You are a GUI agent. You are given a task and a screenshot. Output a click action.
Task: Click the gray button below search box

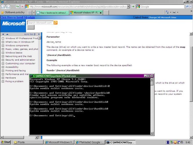(x=31, y=27)
